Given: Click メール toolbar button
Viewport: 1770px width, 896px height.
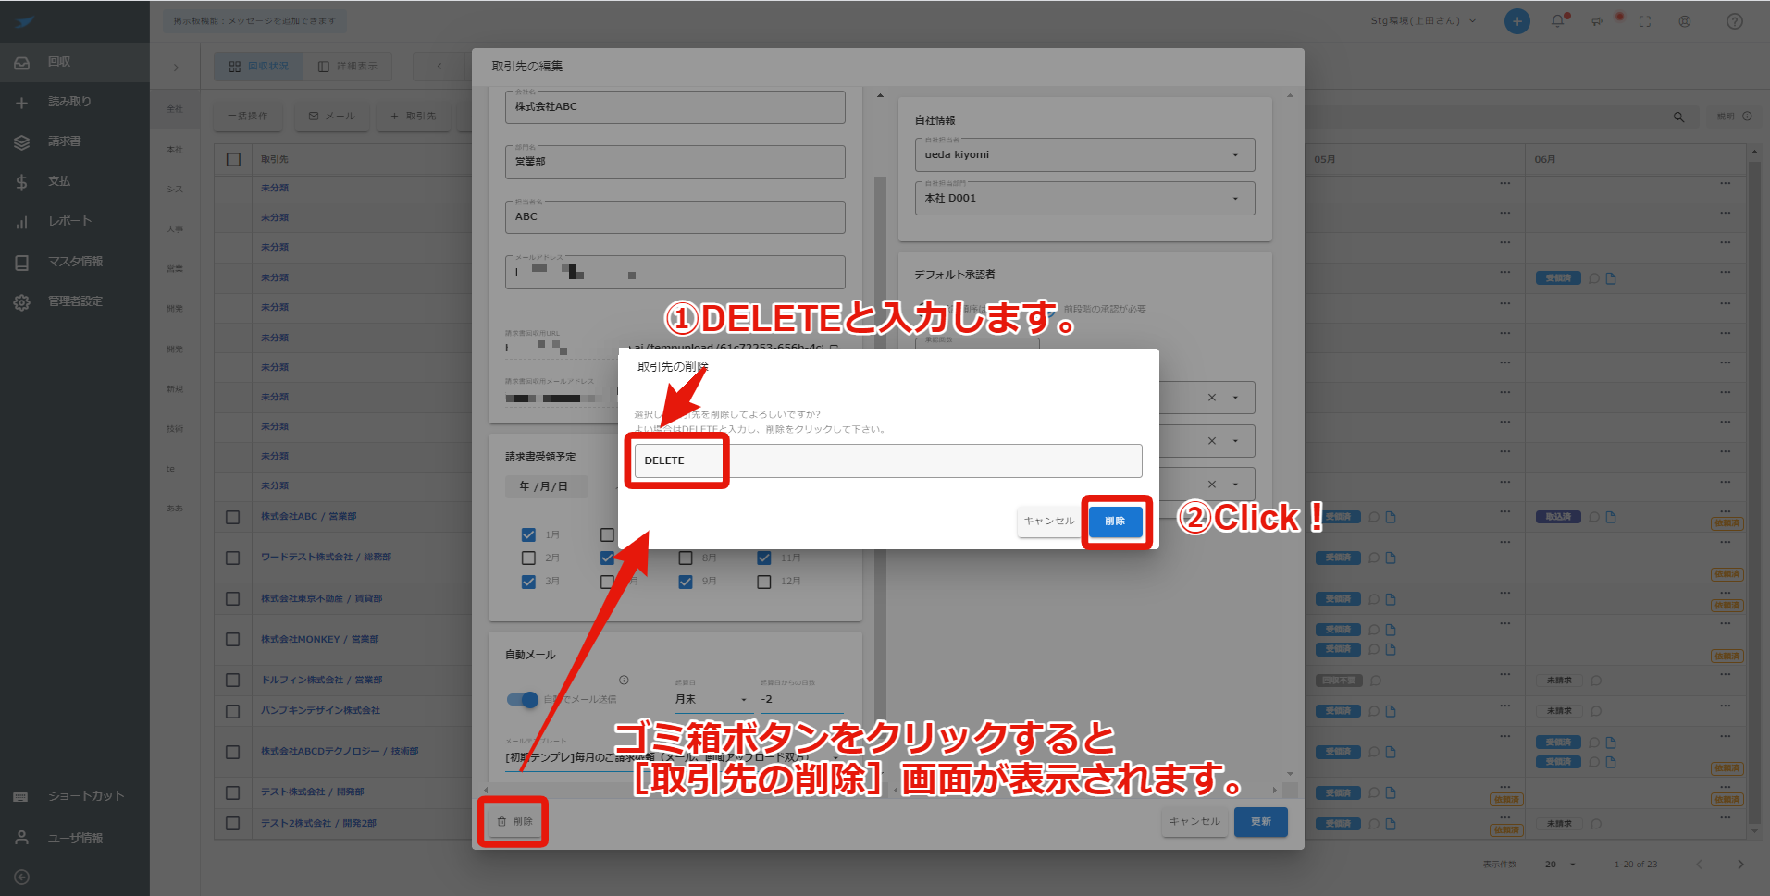Looking at the screenshot, I should pyautogui.click(x=331, y=117).
